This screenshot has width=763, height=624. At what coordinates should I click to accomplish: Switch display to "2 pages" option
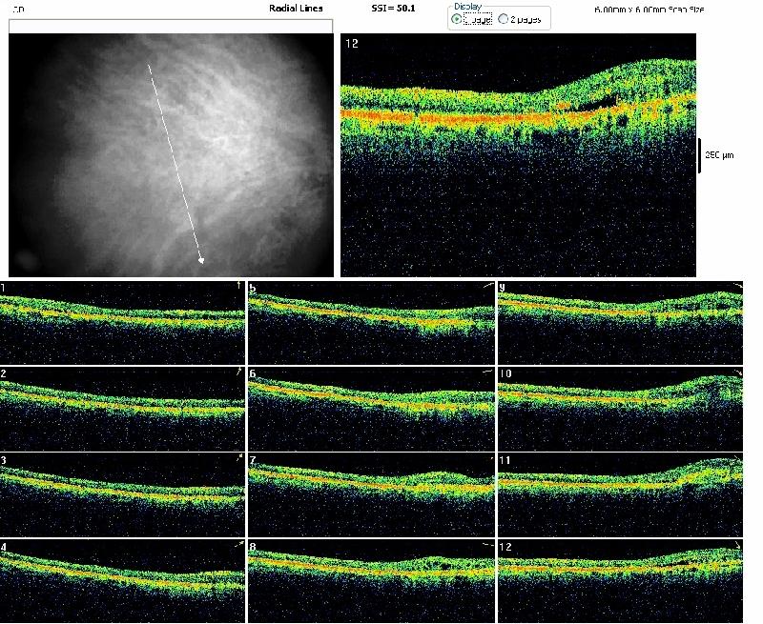(x=503, y=19)
